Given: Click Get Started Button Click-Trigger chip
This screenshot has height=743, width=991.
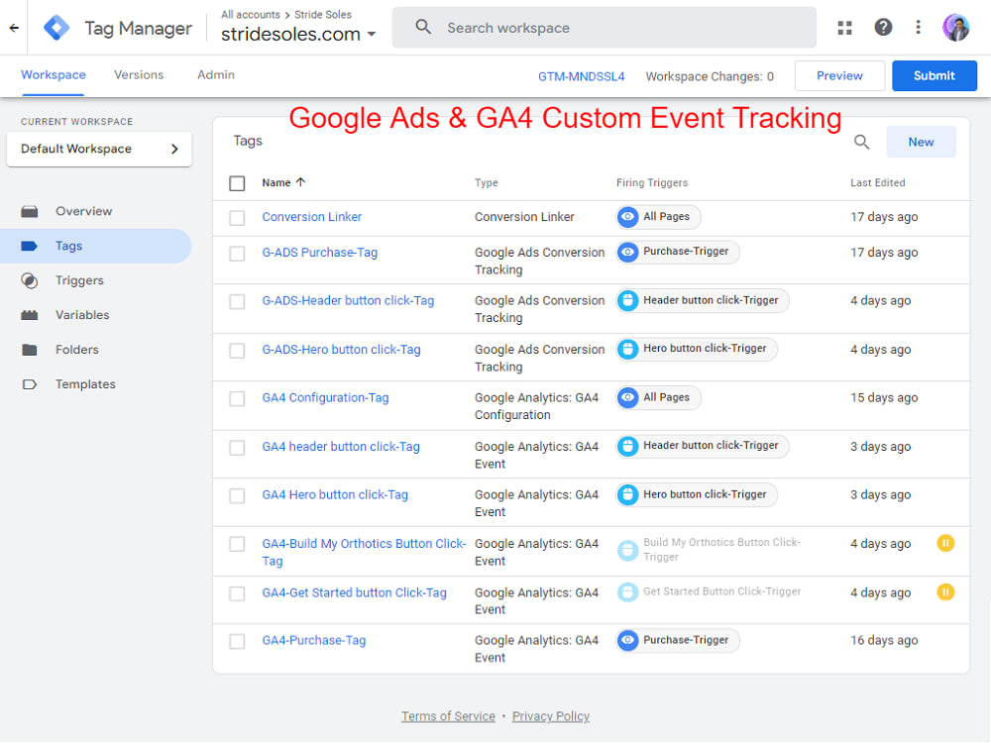Looking at the screenshot, I should pos(710,592).
